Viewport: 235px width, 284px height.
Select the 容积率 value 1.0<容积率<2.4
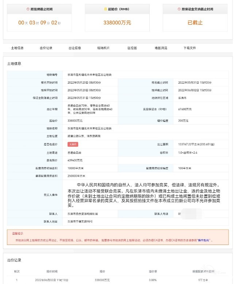(x=188, y=153)
